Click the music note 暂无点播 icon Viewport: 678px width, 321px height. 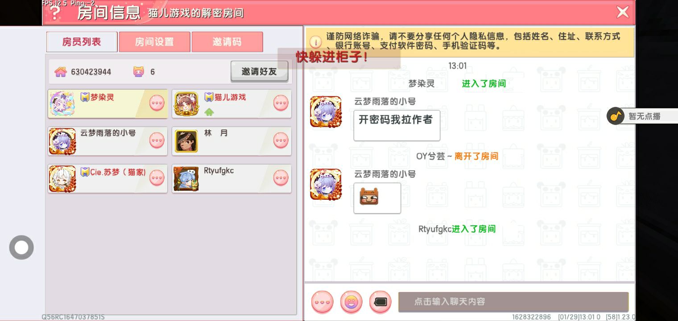point(616,116)
